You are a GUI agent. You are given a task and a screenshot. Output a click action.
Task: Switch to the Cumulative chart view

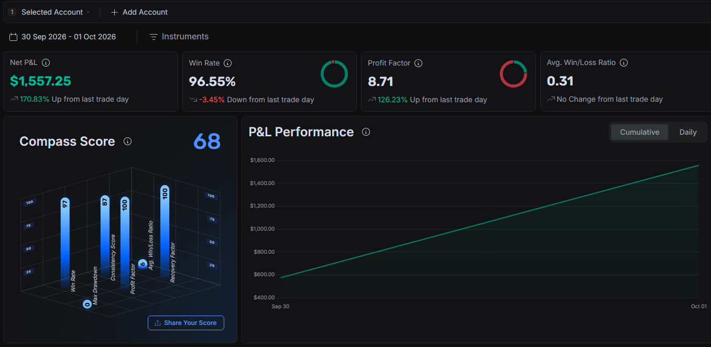click(x=640, y=132)
